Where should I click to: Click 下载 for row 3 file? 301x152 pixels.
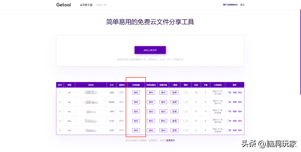[x=230, y=111]
